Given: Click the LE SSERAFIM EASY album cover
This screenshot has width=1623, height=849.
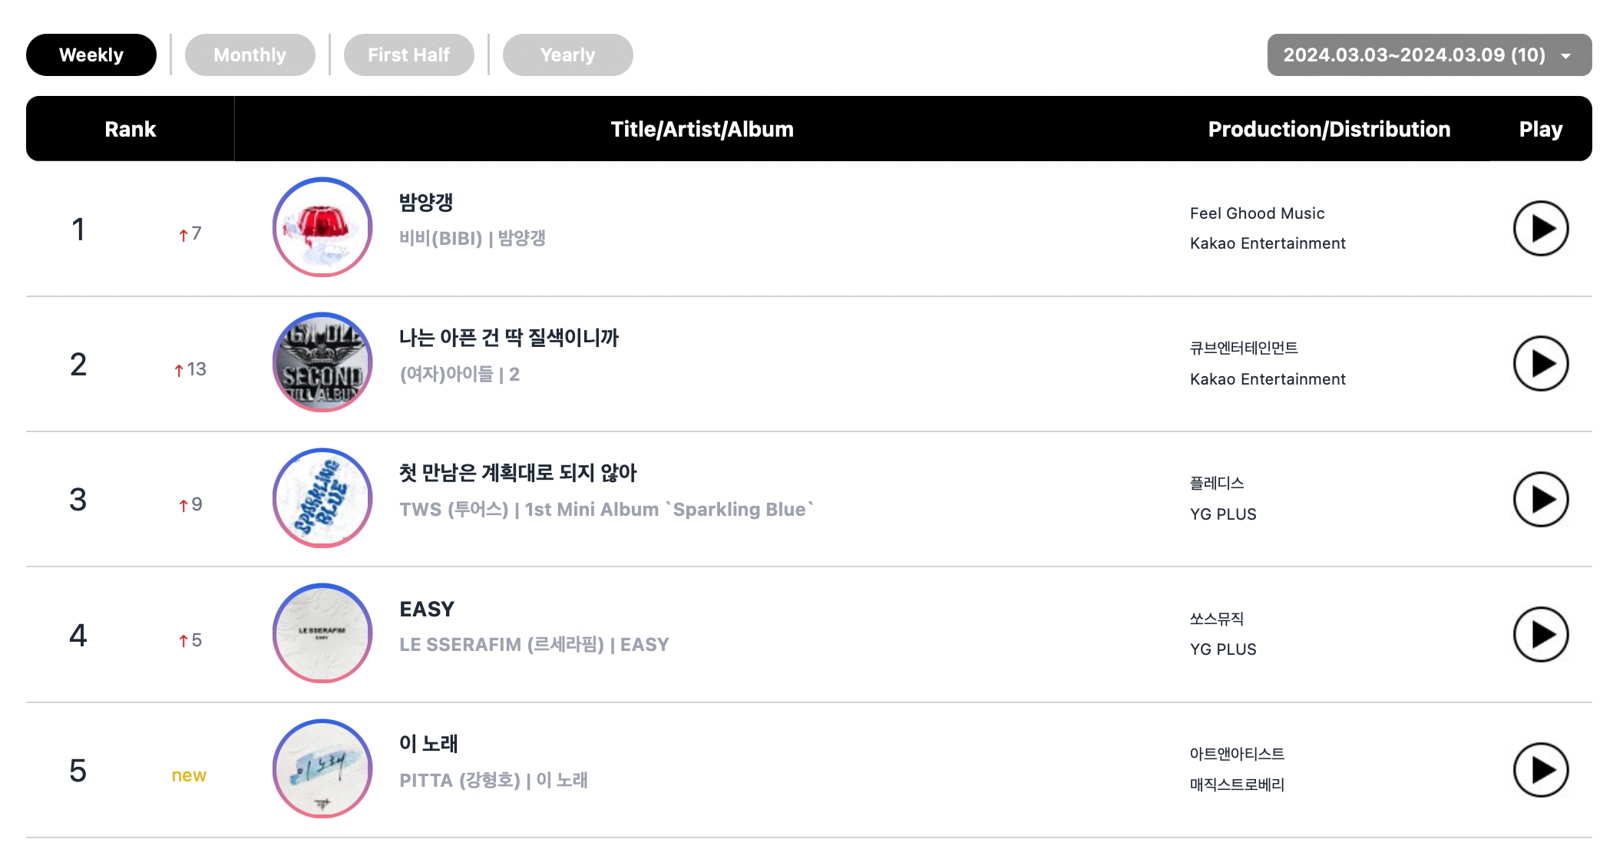Looking at the screenshot, I should [x=322, y=633].
